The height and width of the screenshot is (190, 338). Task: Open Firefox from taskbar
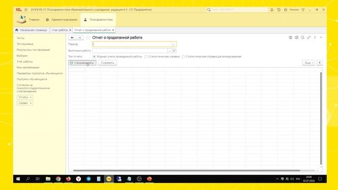click(x=68, y=179)
